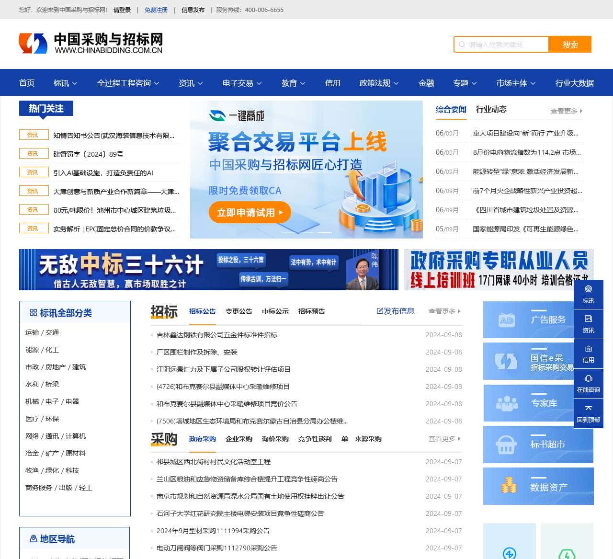Select the 企业采购 tab

tap(238, 439)
